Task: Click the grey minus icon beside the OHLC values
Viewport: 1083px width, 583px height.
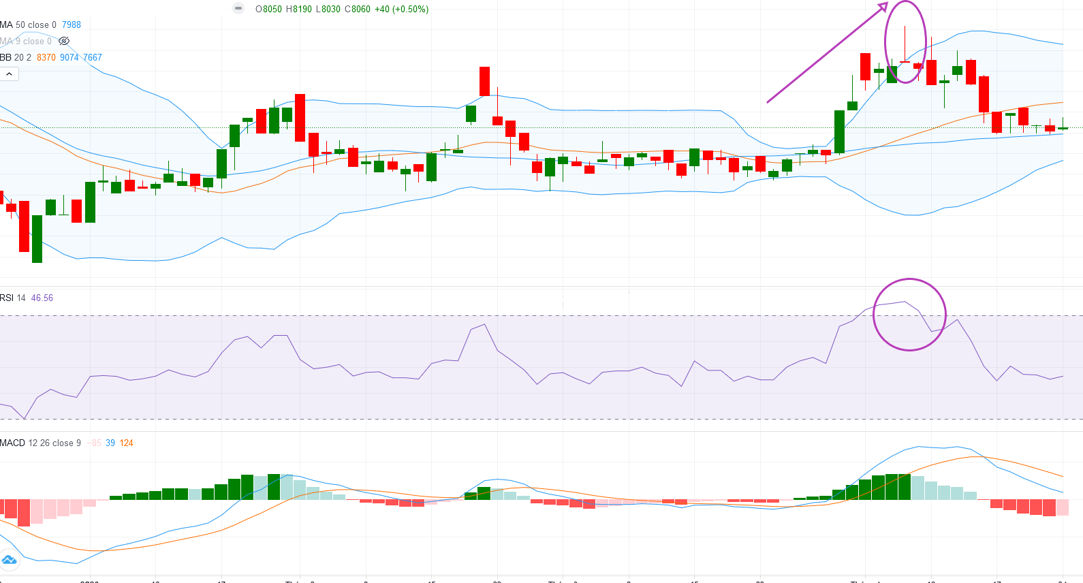Action: (238, 8)
